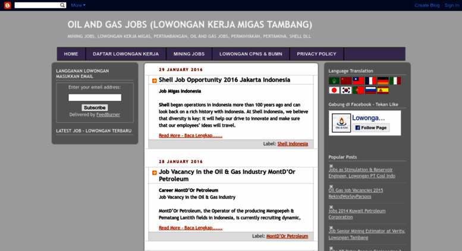This screenshot has width=462, height=251.
Task: Translate page with Korean flag
Action: [346, 90]
